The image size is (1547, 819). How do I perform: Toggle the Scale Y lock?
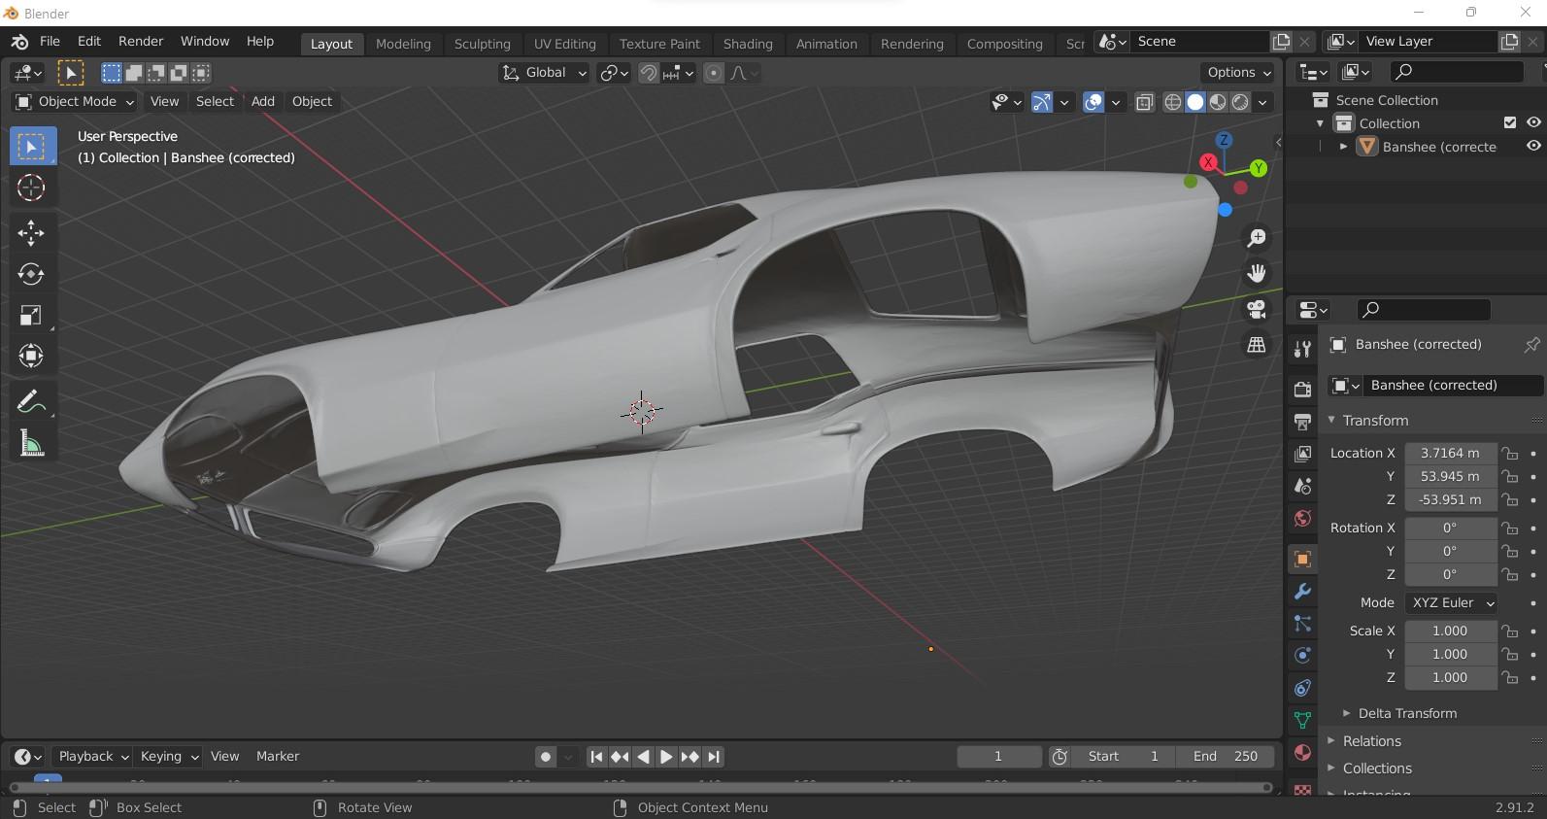click(x=1510, y=654)
